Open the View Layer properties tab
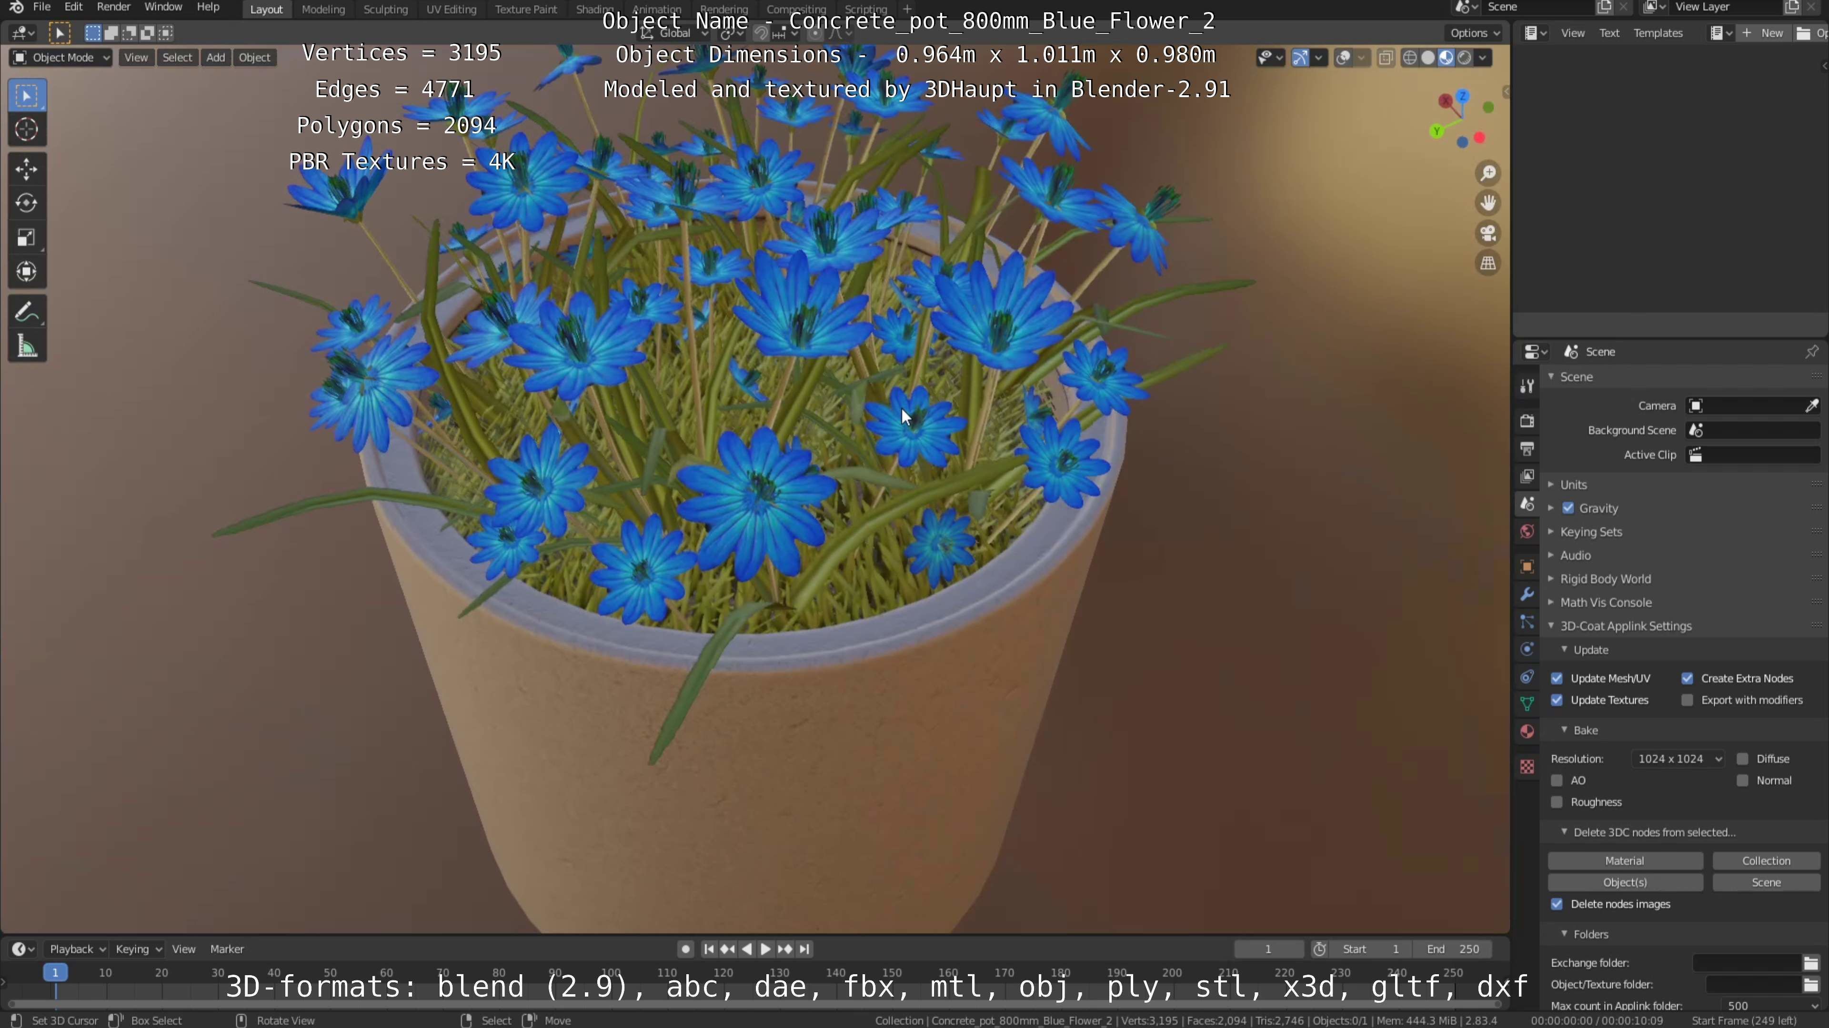The width and height of the screenshot is (1829, 1028). pos(1527,476)
